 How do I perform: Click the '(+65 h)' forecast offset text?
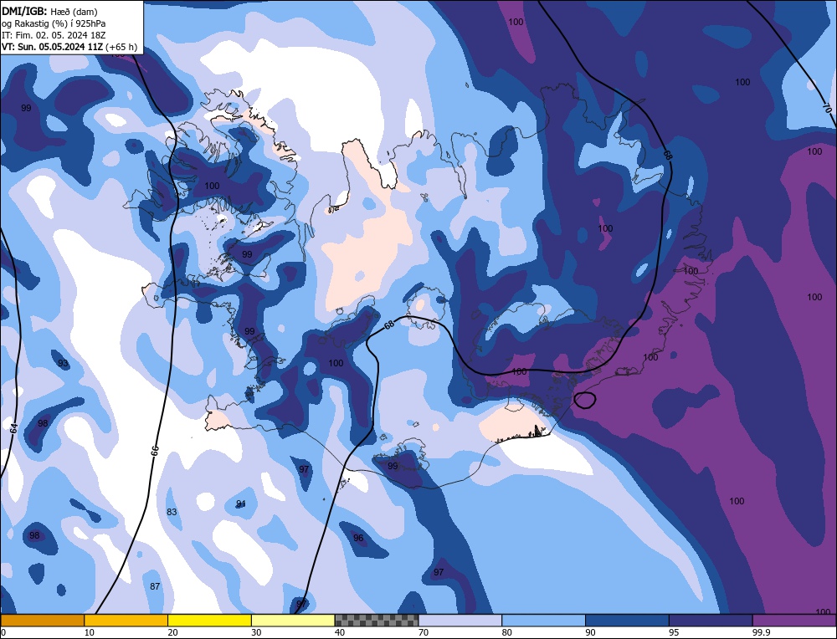(x=122, y=47)
